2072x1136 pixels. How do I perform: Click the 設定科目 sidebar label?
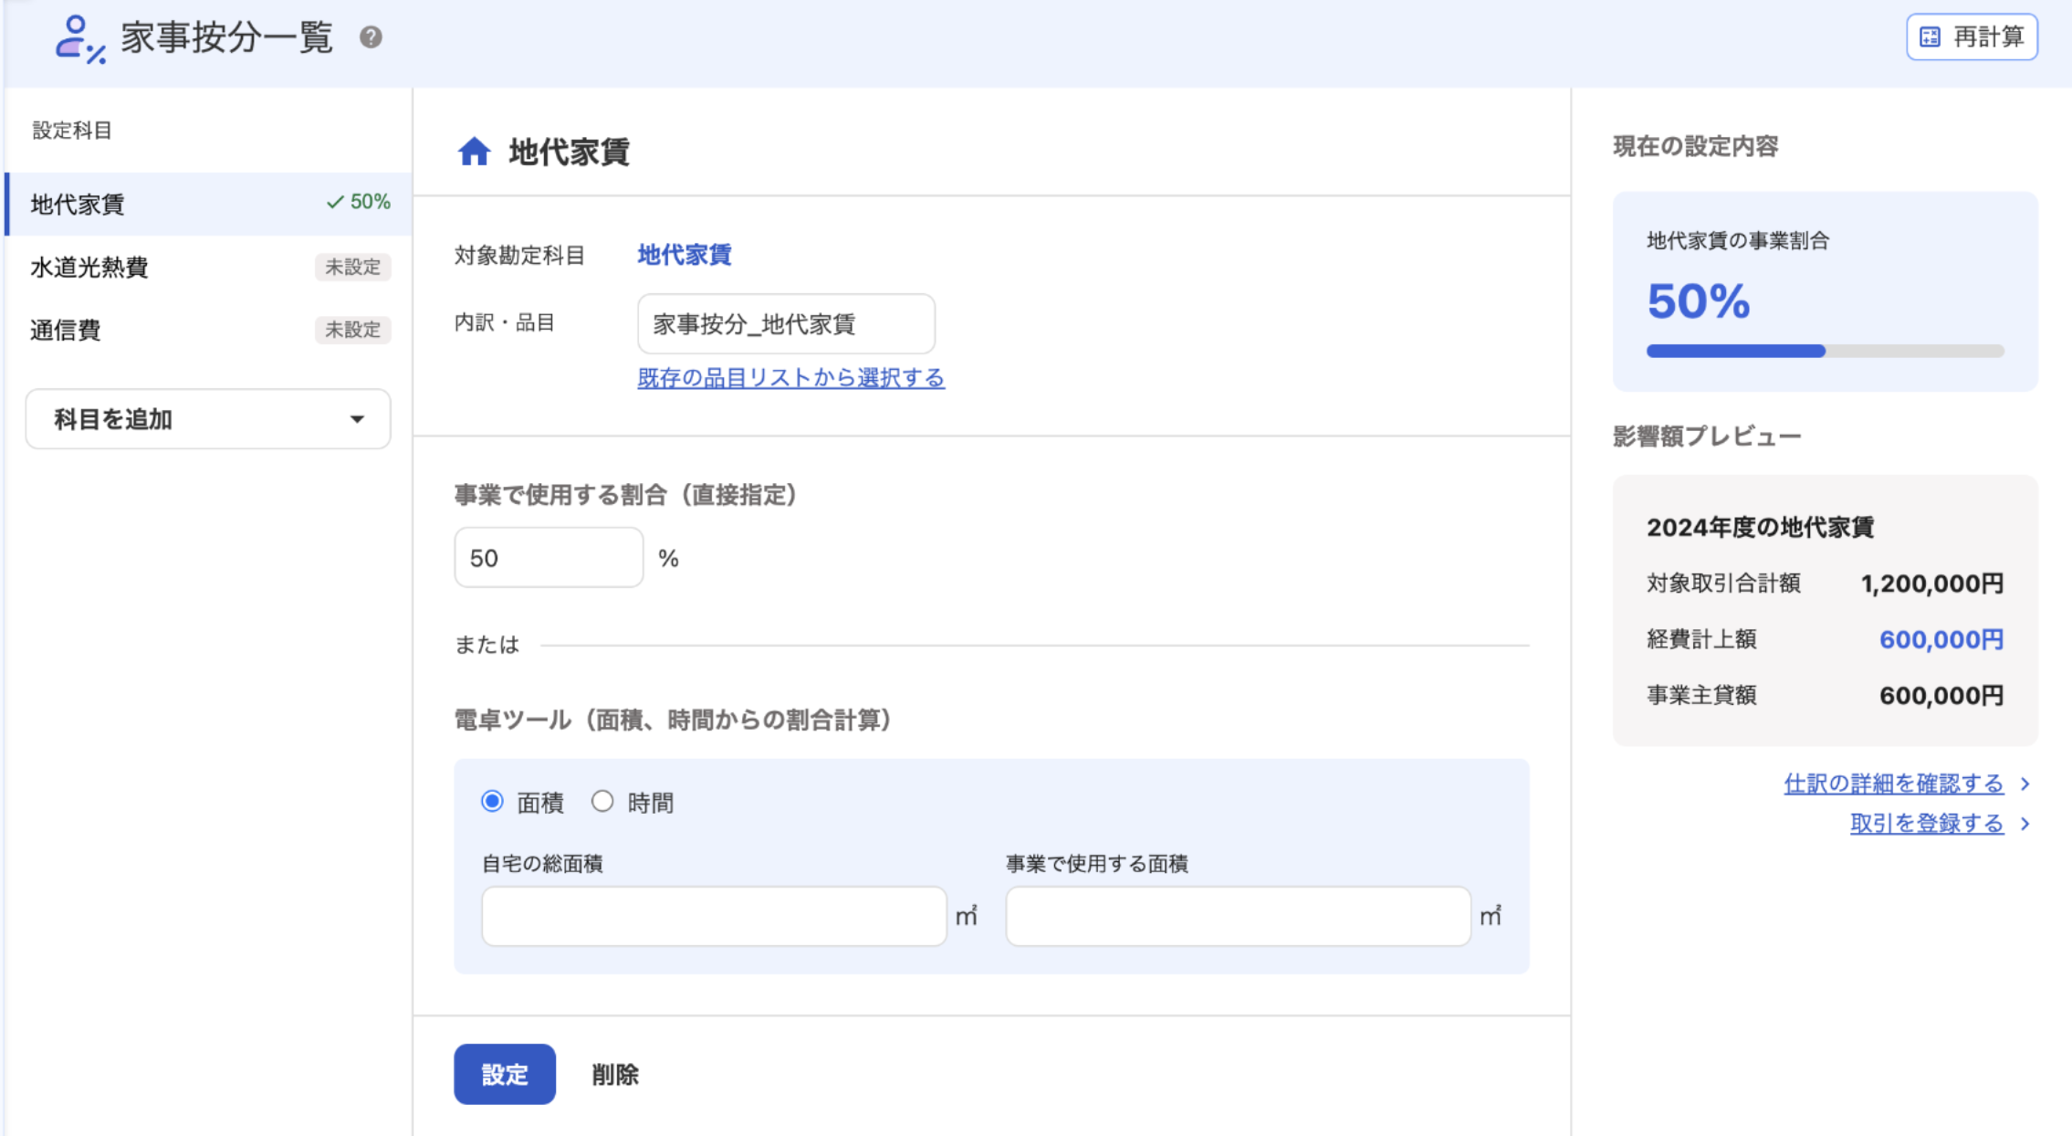tap(72, 131)
